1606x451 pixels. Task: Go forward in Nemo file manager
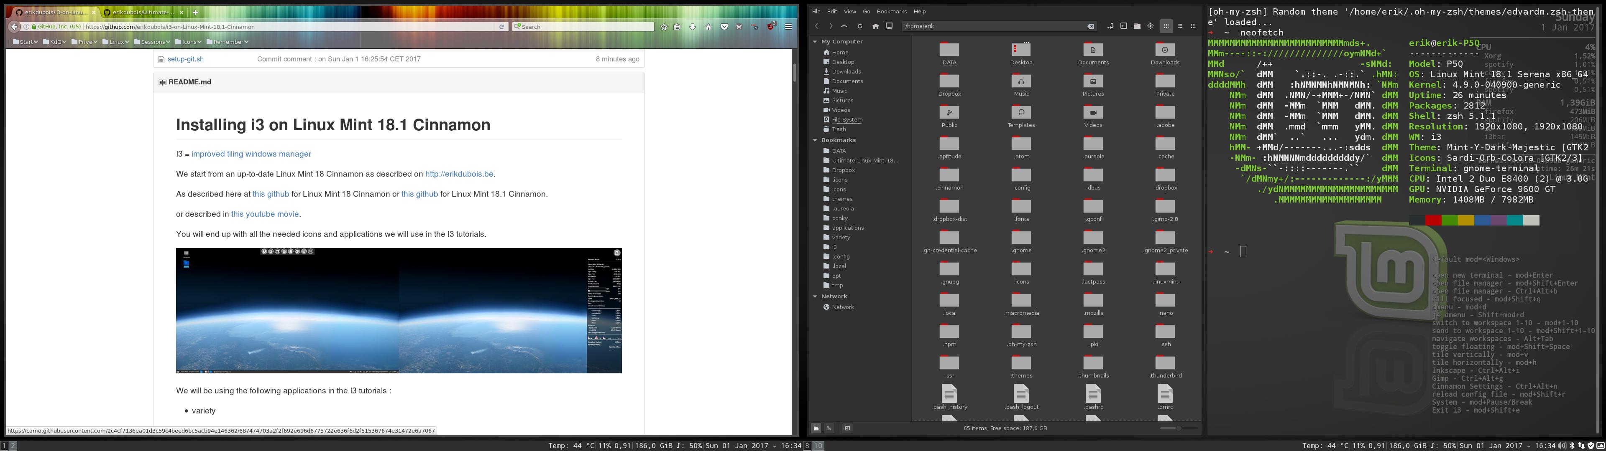[831, 26]
